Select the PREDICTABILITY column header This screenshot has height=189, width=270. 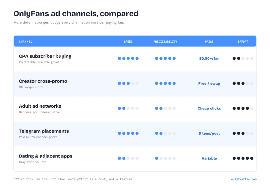coord(165,42)
